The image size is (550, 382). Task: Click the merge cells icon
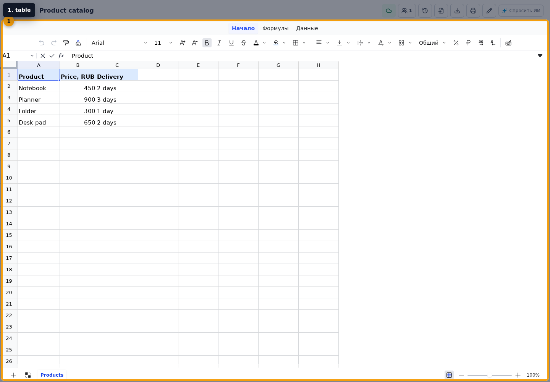click(401, 43)
